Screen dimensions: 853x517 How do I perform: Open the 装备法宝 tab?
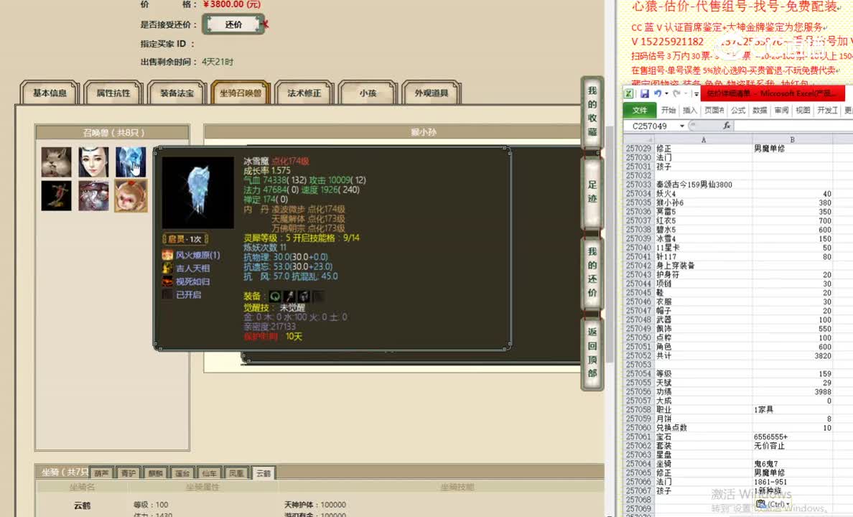(x=177, y=93)
